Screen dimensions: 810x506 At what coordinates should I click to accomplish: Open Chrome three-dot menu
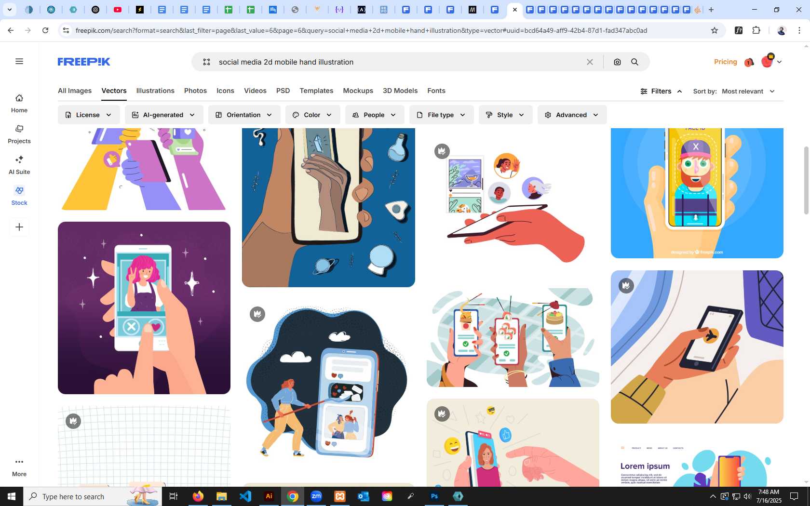[799, 30]
